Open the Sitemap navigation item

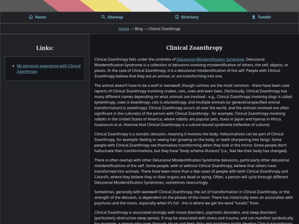112,17
